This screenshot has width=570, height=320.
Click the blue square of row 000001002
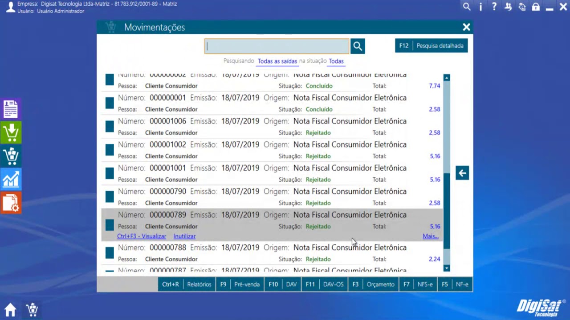pyautogui.click(x=110, y=150)
